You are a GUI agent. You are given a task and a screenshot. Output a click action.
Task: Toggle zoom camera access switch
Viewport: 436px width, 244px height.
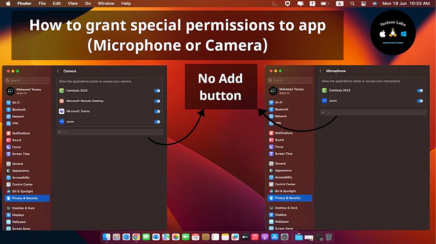(x=157, y=122)
